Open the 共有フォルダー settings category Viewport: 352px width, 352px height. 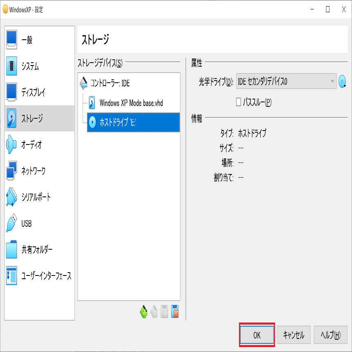(x=40, y=249)
